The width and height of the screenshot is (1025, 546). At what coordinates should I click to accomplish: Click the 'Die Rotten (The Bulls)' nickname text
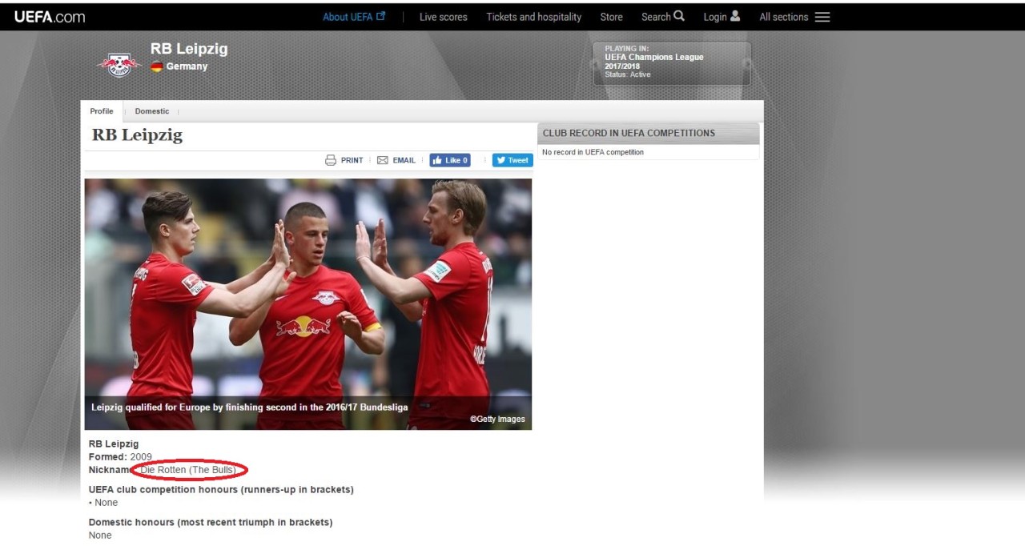(188, 470)
